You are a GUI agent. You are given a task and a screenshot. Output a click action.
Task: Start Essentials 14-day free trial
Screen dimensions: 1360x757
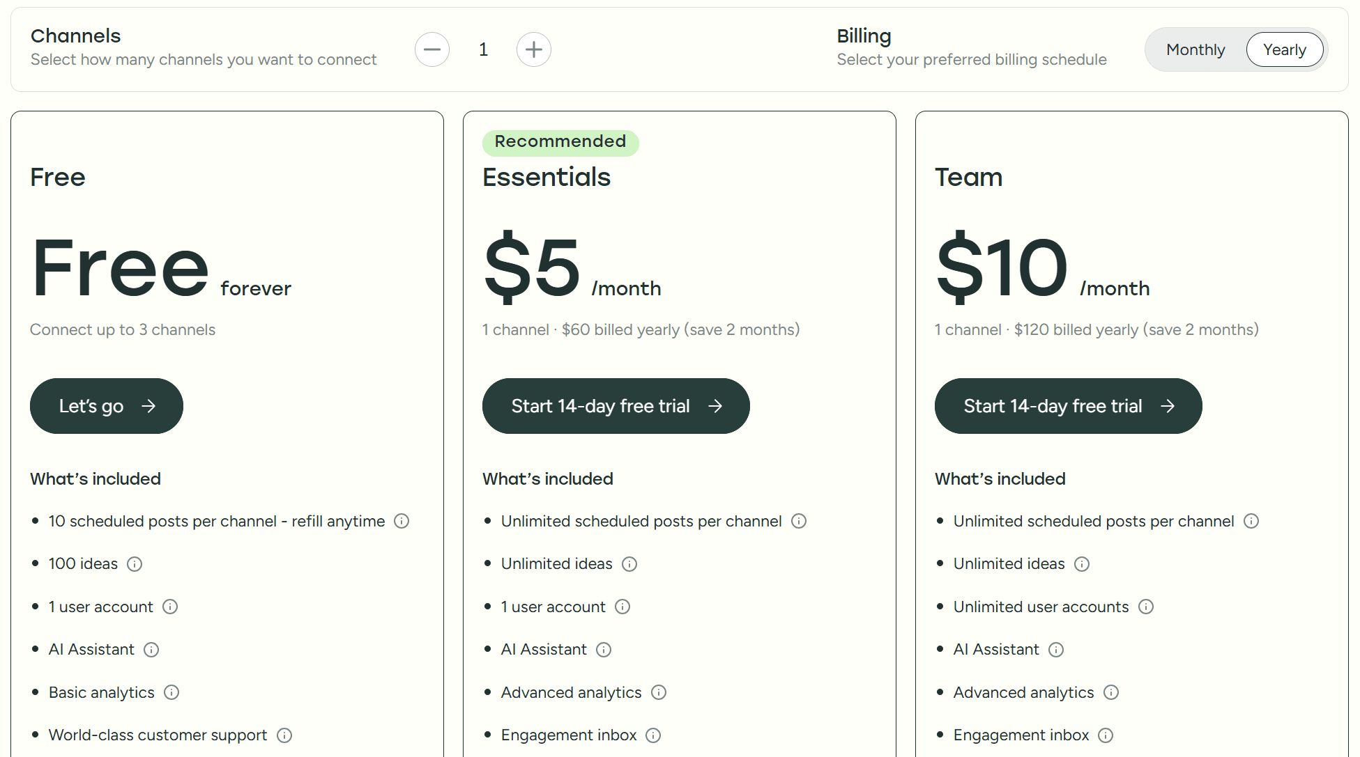coord(616,406)
